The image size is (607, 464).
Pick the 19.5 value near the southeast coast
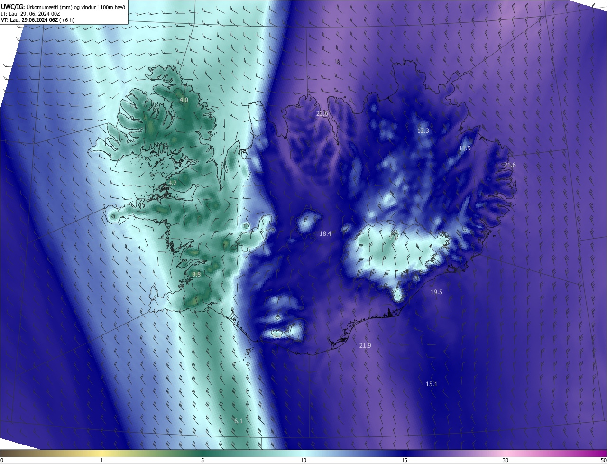pyautogui.click(x=436, y=292)
